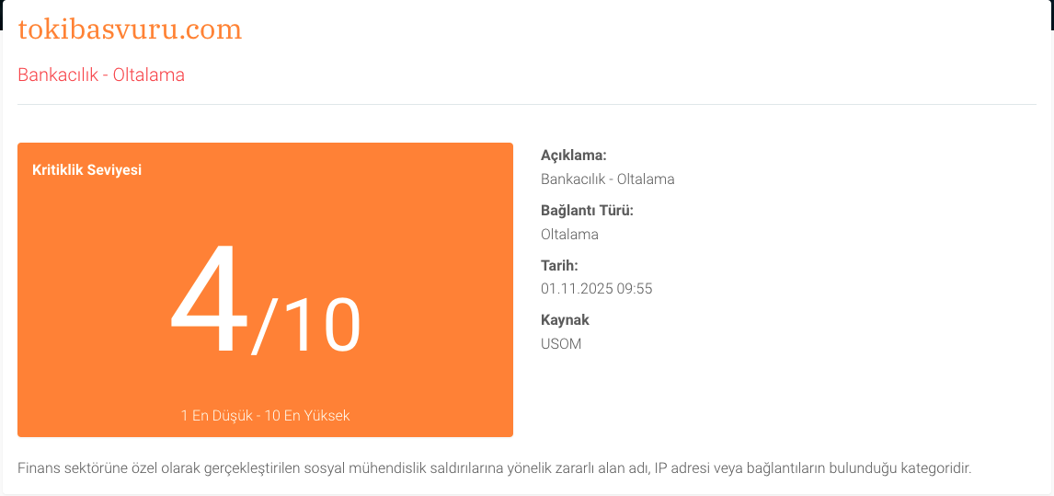The image size is (1054, 496).
Task: Click the Bağlantı Türü label
Action: [588, 211]
